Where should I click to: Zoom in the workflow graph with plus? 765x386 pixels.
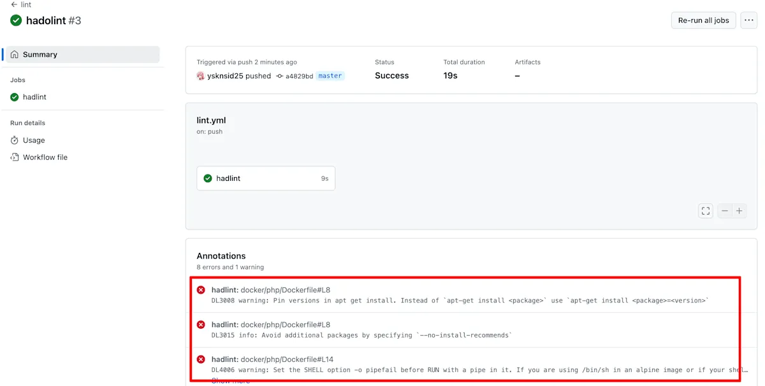point(739,211)
